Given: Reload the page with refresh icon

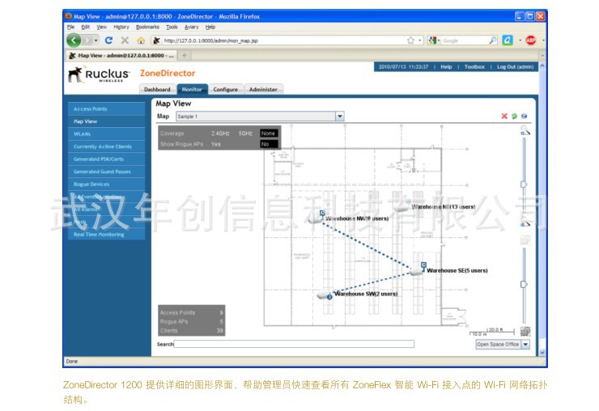Looking at the screenshot, I should click(x=109, y=40).
